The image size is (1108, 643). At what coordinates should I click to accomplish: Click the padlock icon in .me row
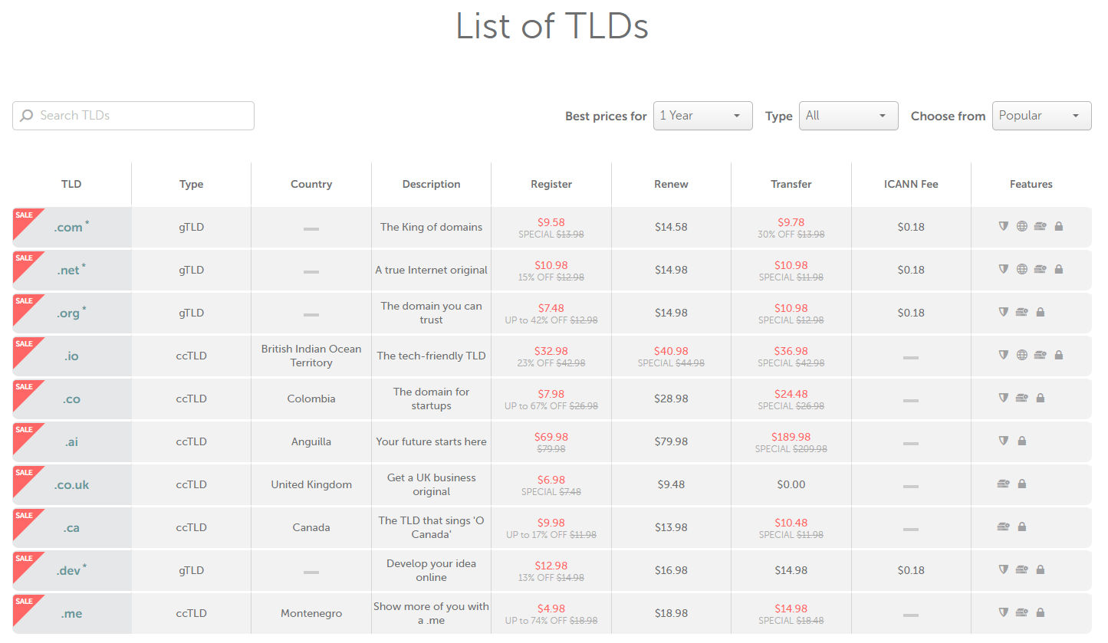(1041, 612)
